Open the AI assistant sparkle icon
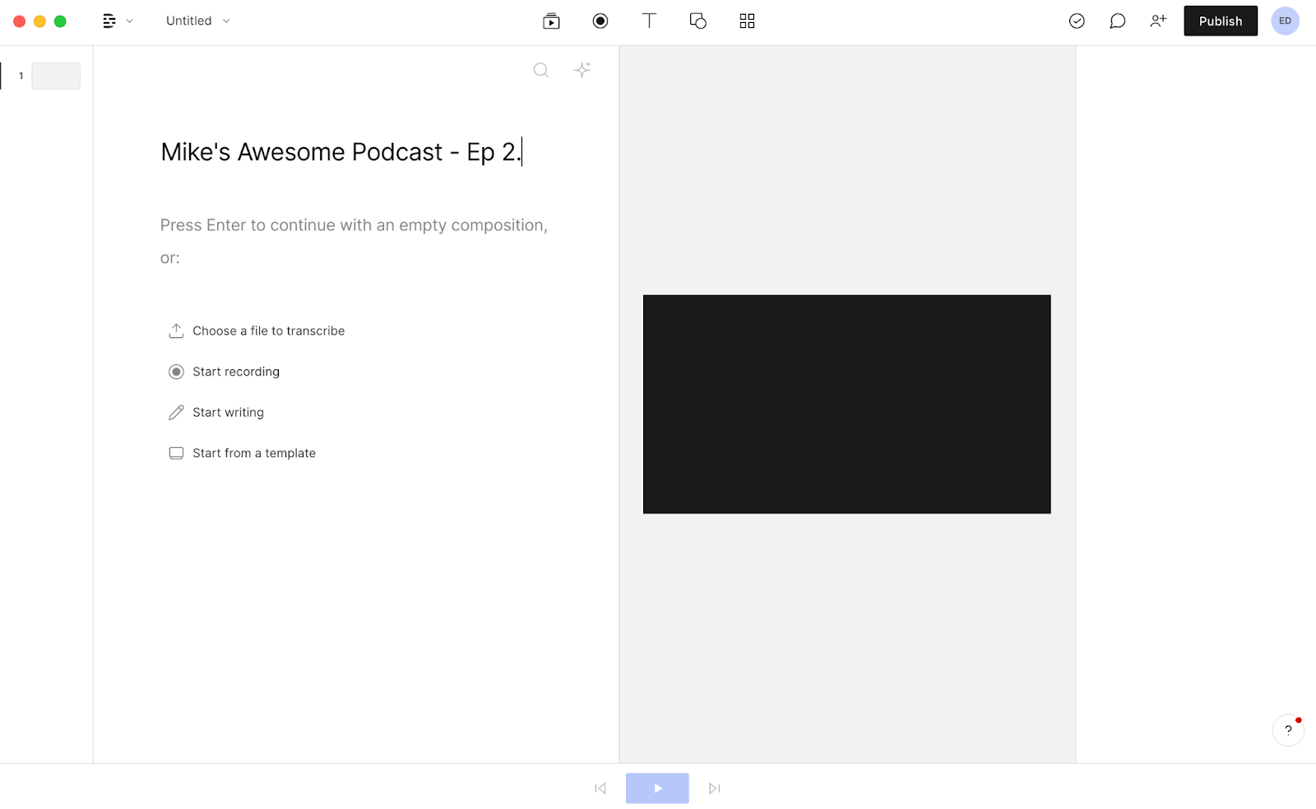The image size is (1316, 809). pyautogui.click(x=582, y=70)
